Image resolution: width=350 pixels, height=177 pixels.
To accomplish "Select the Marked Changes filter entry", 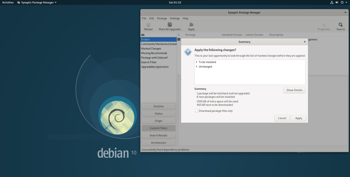I will (x=159, y=49).
